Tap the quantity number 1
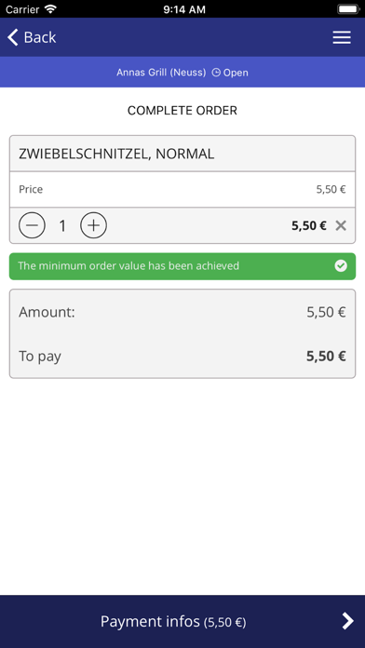The image size is (365, 648). pyautogui.click(x=62, y=225)
